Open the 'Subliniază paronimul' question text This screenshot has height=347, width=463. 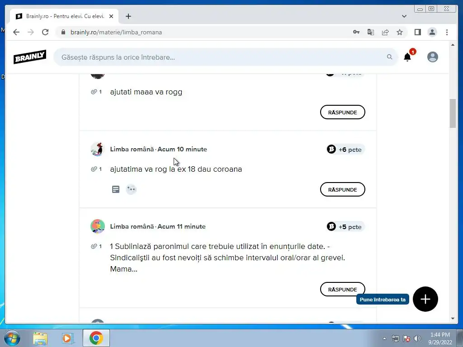(x=227, y=258)
